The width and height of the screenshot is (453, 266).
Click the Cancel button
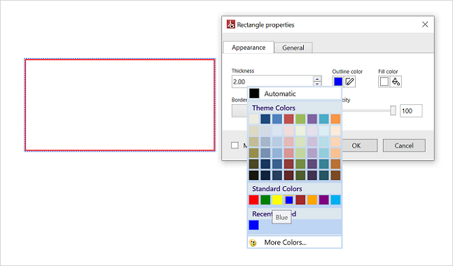[404, 146]
